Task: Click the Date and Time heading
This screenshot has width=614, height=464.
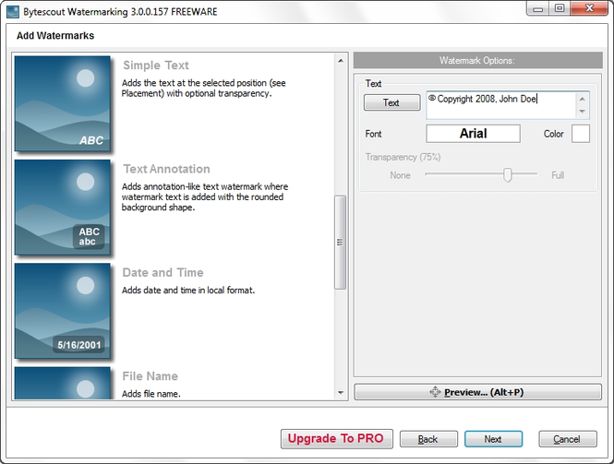Action: coord(163,273)
